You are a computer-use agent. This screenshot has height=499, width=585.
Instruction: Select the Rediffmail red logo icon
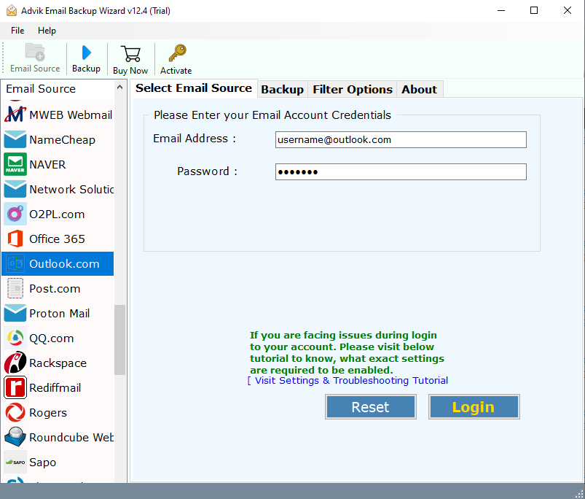pyautogui.click(x=15, y=387)
